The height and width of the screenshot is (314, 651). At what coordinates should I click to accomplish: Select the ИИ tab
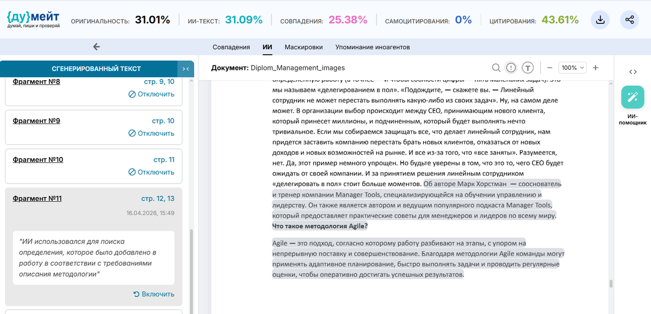(x=267, y=47)
